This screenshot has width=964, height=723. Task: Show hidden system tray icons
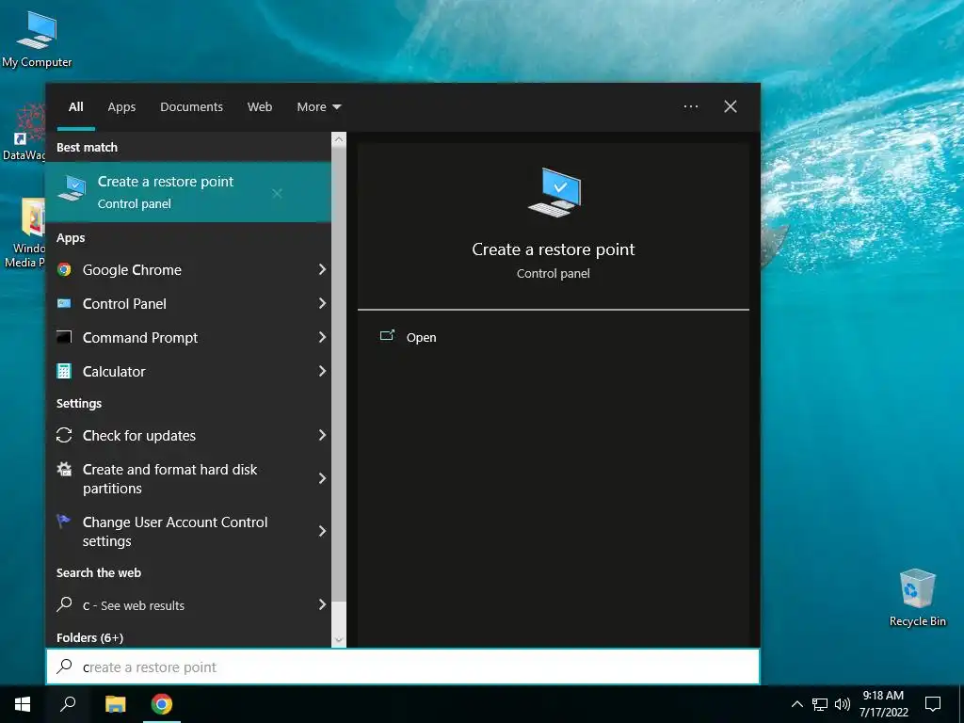tap(796, 704)
